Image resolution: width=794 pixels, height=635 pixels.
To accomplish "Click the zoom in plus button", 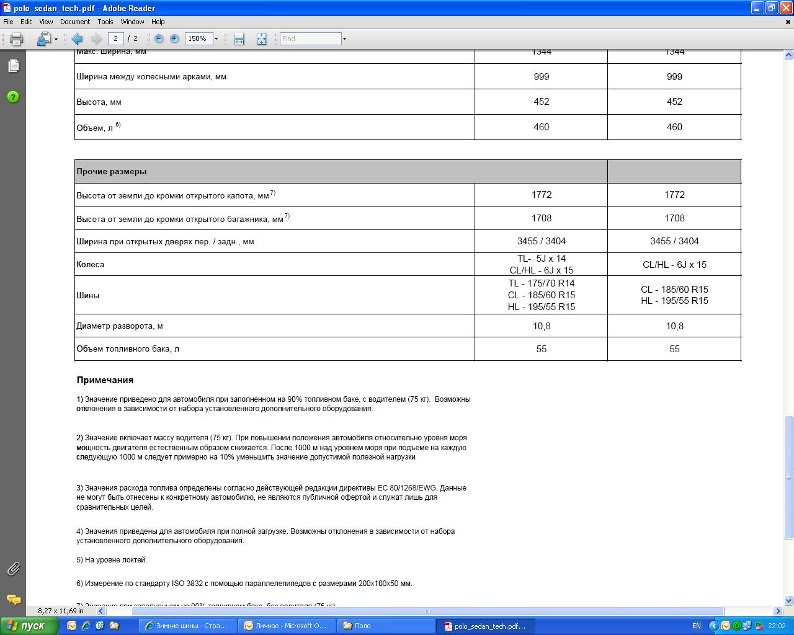I will (174, 38).
